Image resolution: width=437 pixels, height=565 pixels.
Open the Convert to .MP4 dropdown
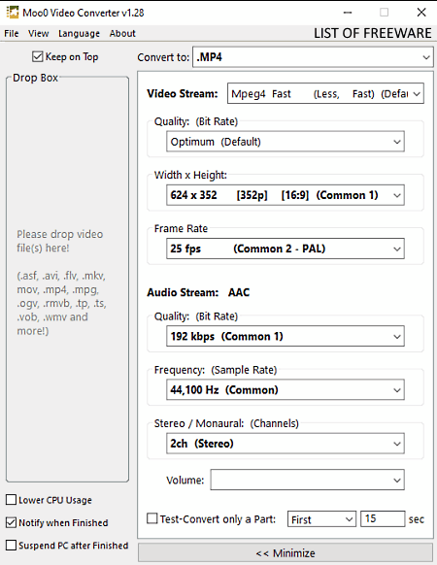pos(313,57)
